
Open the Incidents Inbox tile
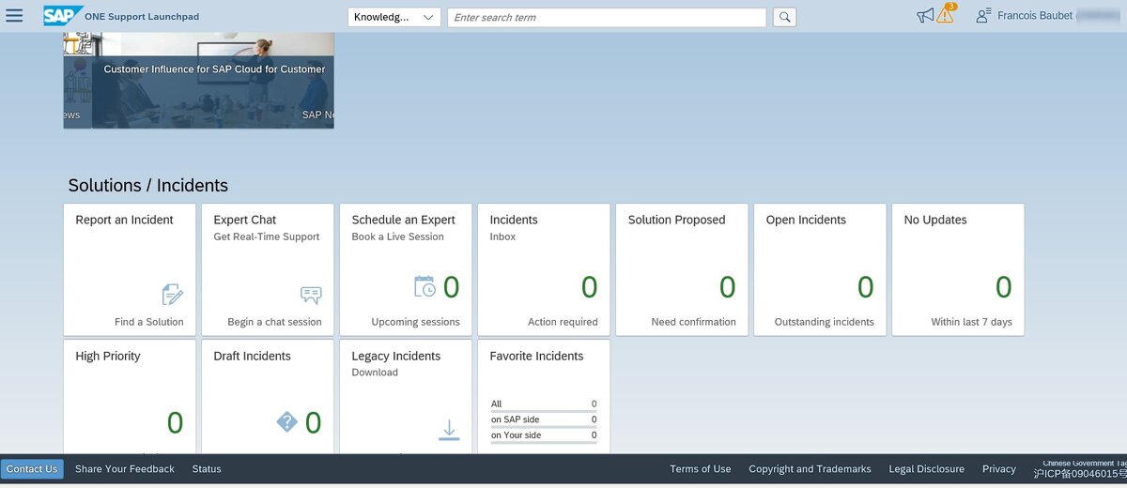[544, 269]
